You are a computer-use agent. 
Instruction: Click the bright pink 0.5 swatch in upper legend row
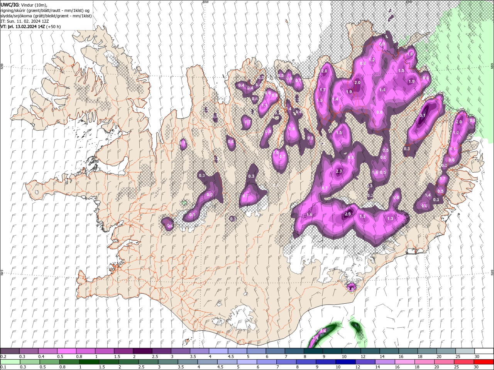click(66, 351)
